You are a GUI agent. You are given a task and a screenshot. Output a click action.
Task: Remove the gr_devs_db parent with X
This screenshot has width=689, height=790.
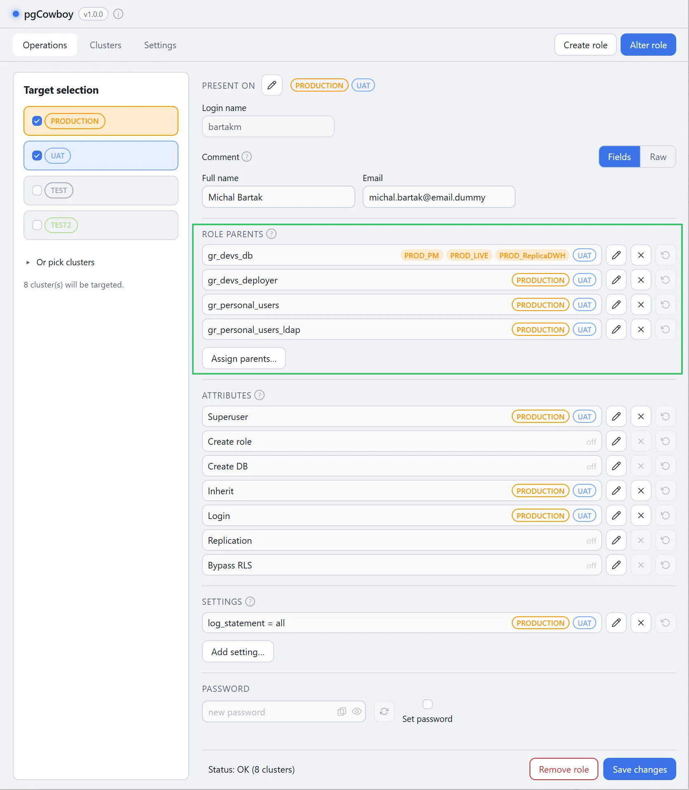pyautogui.click(x=641, y=255)
